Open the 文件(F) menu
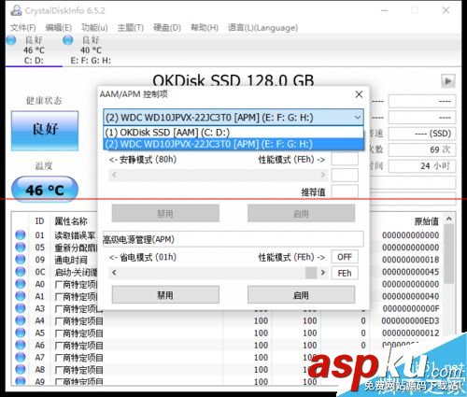The height and width of the screenshot is (397, 467). point(23,28)
